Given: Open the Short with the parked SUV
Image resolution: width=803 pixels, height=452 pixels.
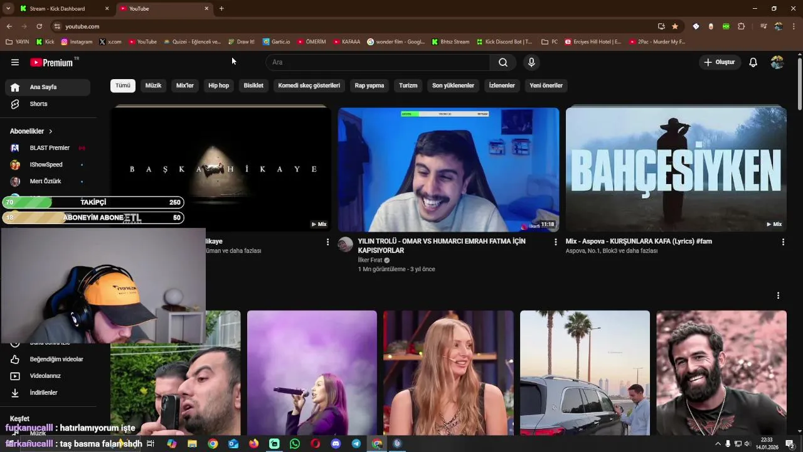Looking at the screenshot, I should tap(585, 373).
